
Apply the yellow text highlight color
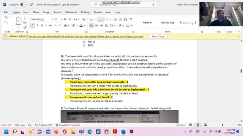pyautogui.click(x=73, y=25)
